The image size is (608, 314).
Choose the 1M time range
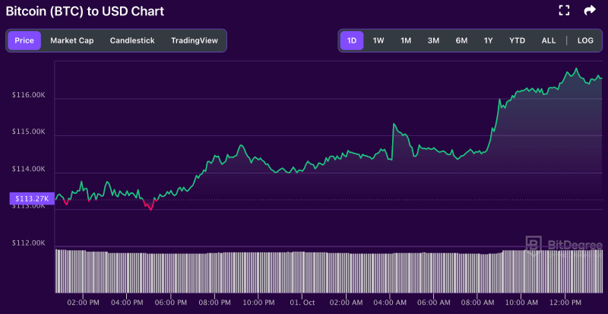(406, 40)
